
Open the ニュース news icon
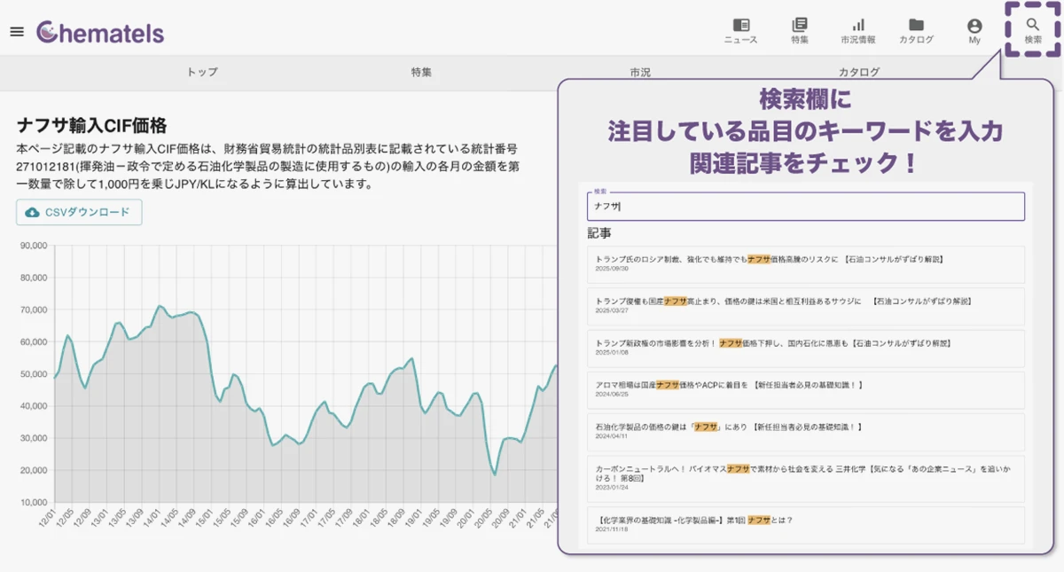[740, 31]
